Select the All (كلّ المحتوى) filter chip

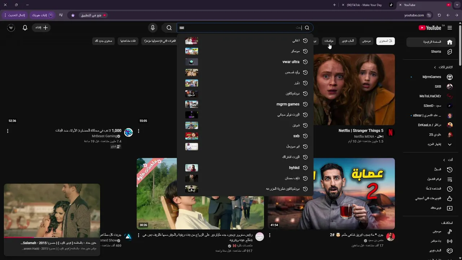(x=385, y=41)
